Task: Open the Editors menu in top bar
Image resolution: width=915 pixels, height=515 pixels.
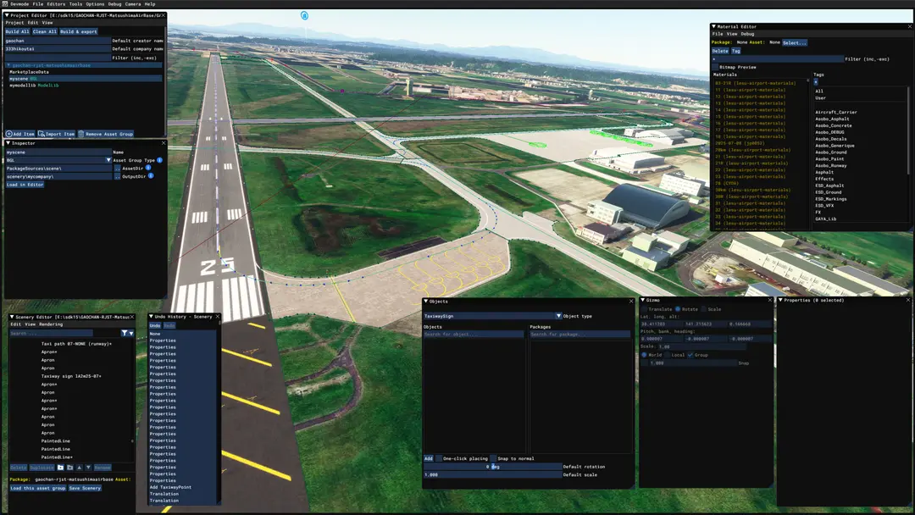Action: (56, 4)
